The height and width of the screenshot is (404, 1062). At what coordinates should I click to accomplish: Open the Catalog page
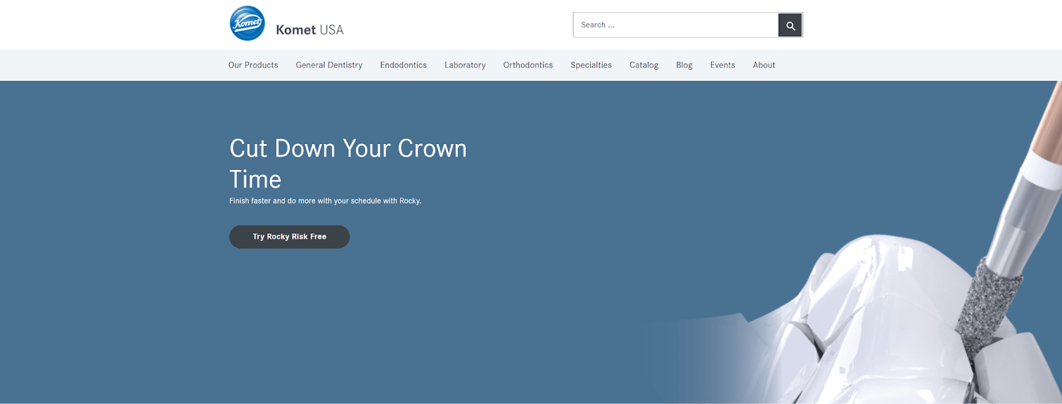(643, 65)
